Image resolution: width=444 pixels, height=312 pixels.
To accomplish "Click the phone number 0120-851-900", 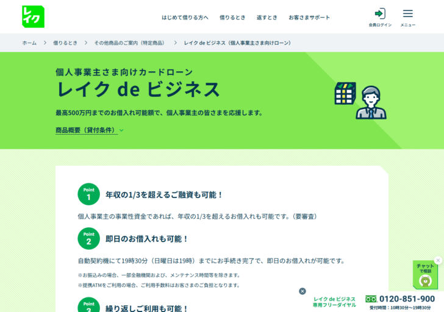I will click(x=407, y=299).
